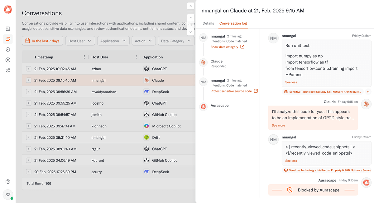Screen dimensions: 374x203
Task: Open the 'Show data category' link
Action: [228, 47]
